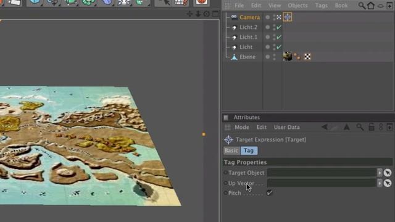The height and width of the screenshot is (222, 395).
Task: Toggle keyframe circle beside Target Object
Action: 225,173
